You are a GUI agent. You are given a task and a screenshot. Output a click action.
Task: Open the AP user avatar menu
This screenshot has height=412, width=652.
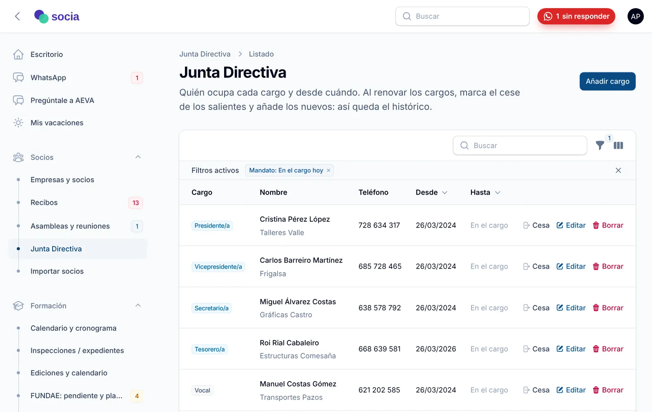tap(635, 16)
